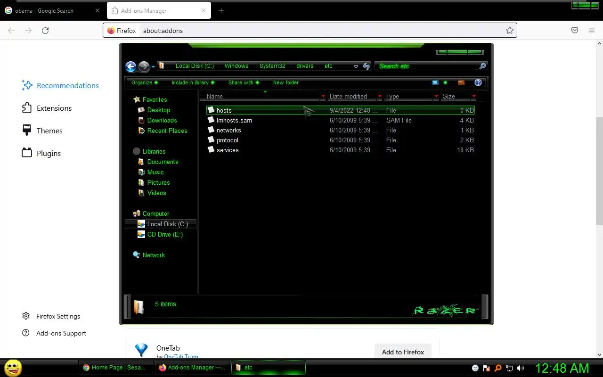Open Action Center flag tray icon
Image resolution: width=603 pixels, height=377 pixels.
click(487, 368)
